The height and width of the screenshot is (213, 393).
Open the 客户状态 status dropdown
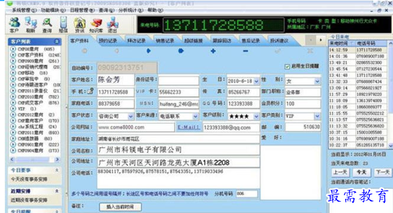131,116
